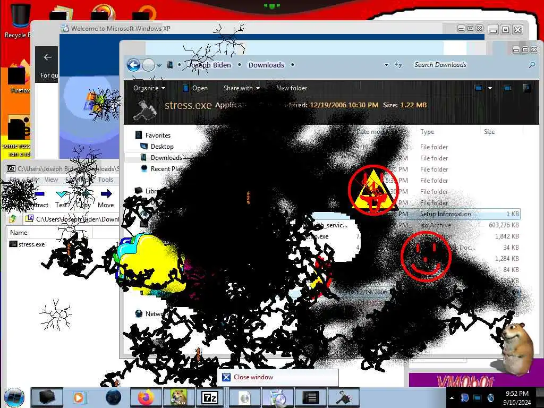Viewport: 544px width, 408px height.
Task: Open View menu in 7-Zip window
Action: [x=51, y=180]
